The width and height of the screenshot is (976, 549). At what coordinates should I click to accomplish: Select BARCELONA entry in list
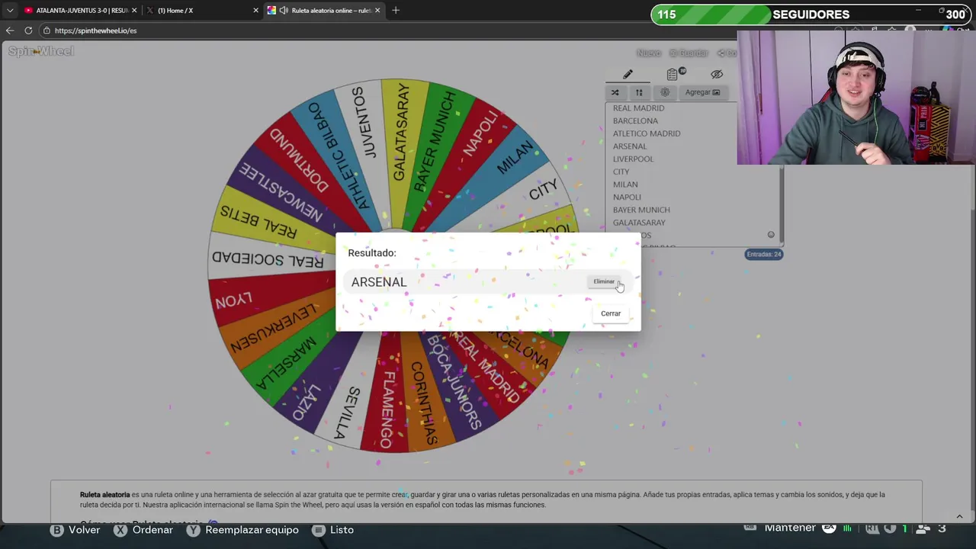635,120
